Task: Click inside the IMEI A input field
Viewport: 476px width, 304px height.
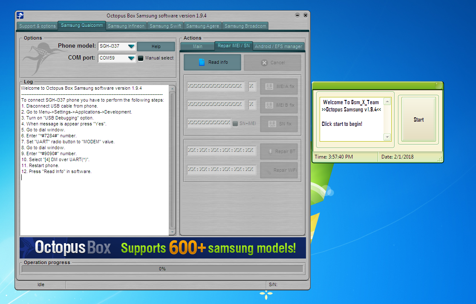Action: (215, 86)
